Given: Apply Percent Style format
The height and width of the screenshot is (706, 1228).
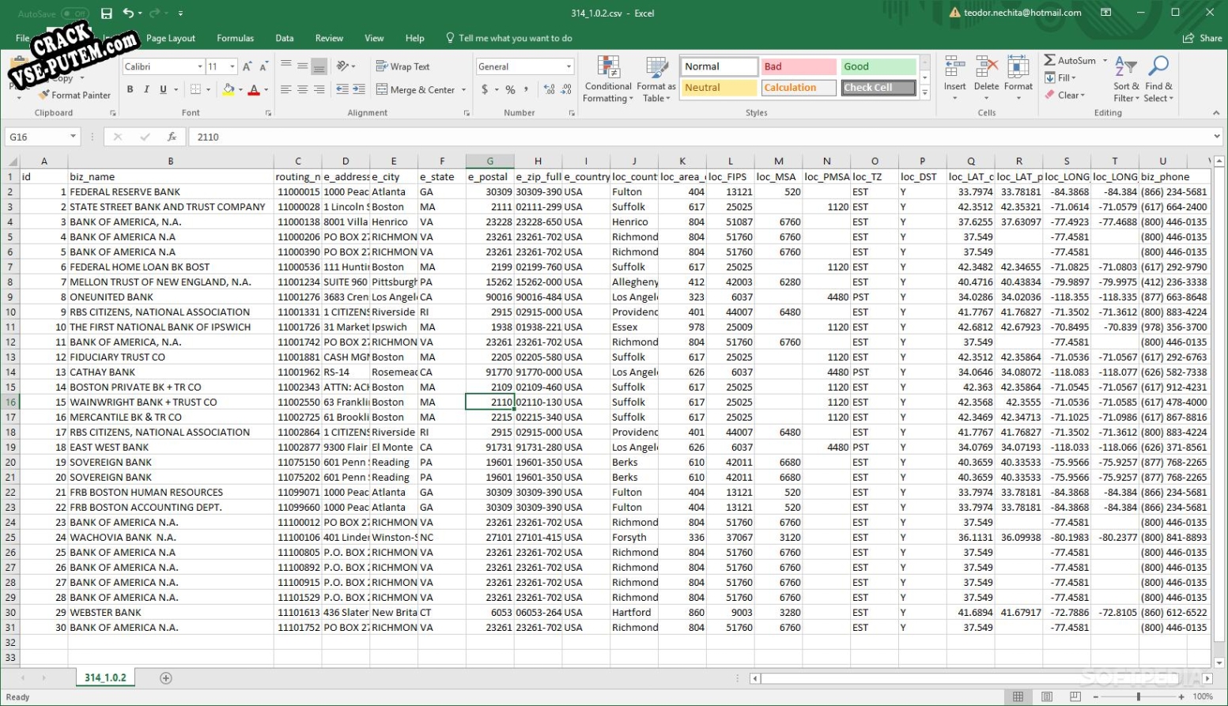Looking at the screenshot, I should coord(510,90).
